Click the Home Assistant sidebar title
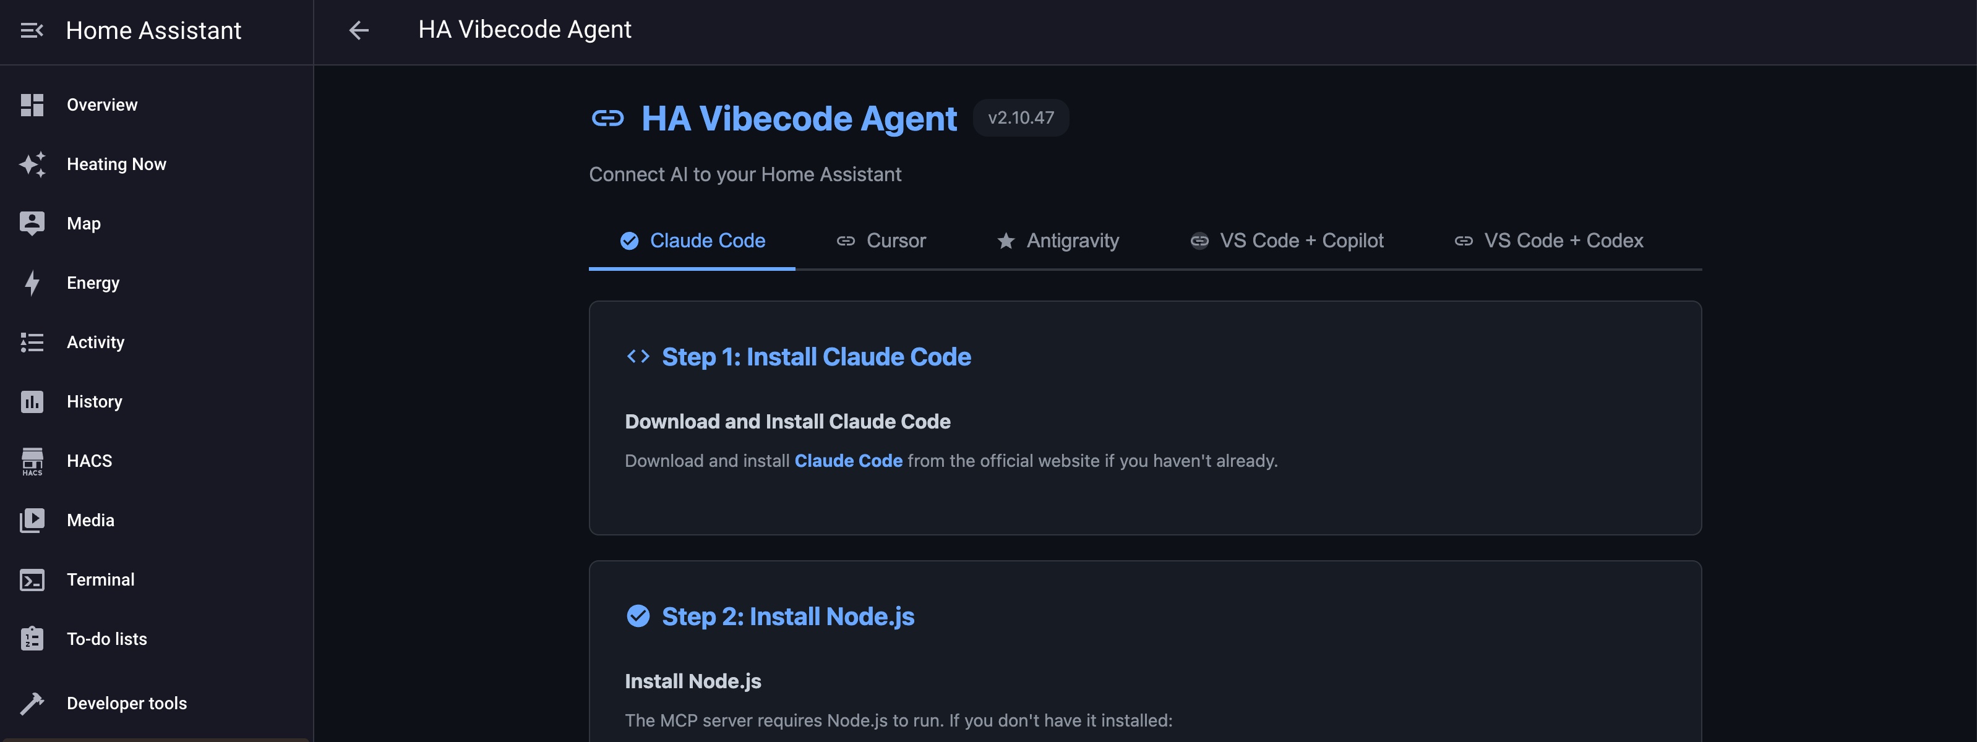The height and width of the screenshot is (742, 1977). tap(153, 31)
